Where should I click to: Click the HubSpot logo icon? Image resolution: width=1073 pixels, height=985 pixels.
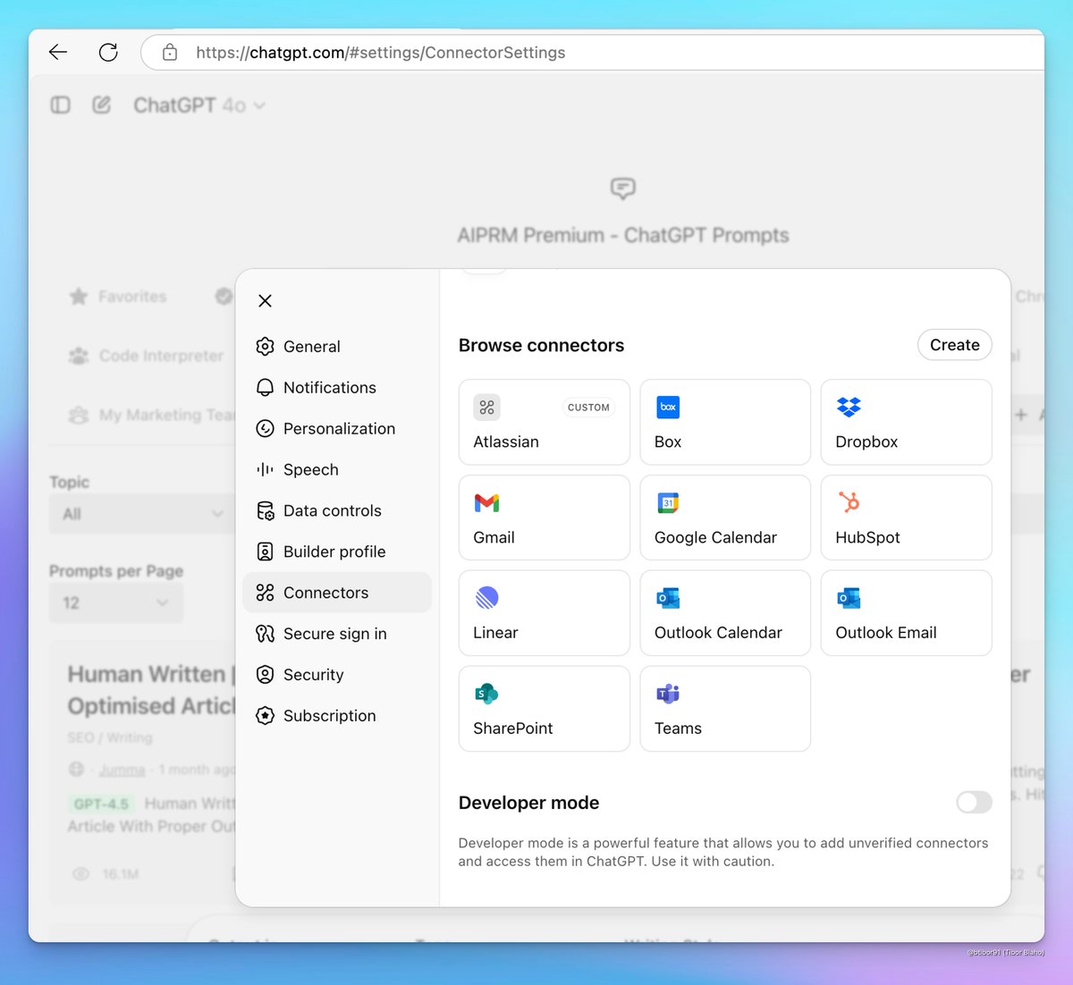(849, 502)
